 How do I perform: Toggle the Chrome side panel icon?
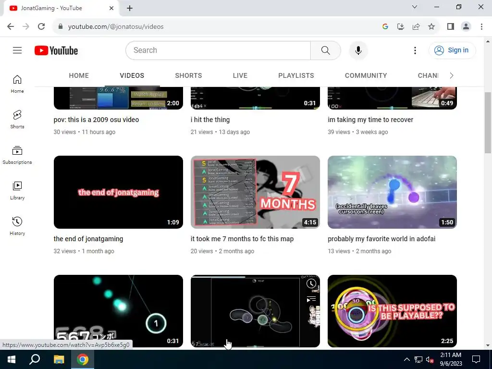pyautogui.click(x=451, y=26)
